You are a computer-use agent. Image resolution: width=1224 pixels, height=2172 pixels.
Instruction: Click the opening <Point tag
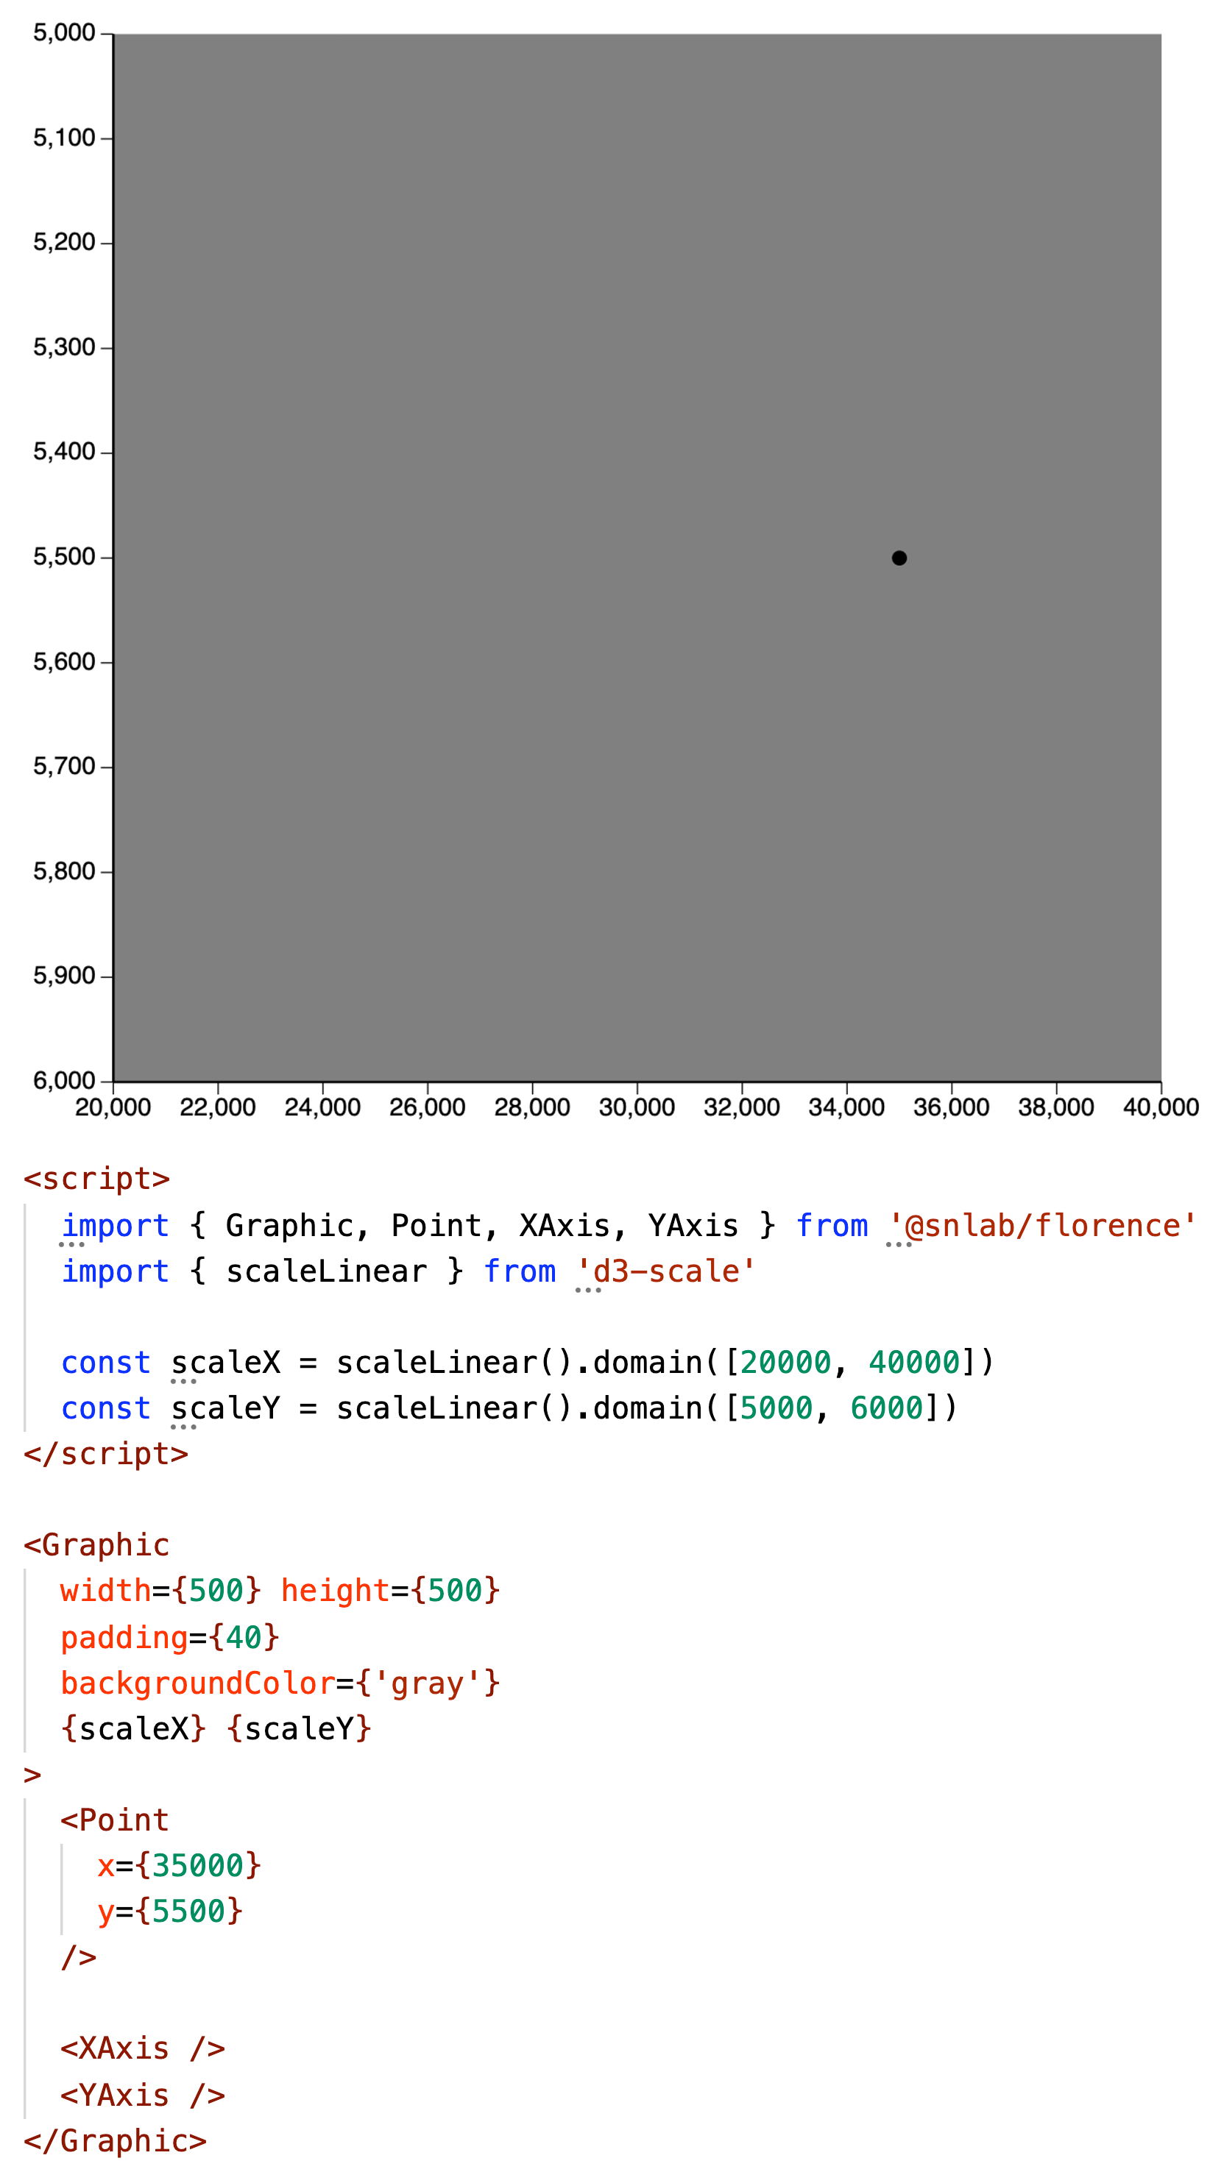click(x=115, y=1820)
